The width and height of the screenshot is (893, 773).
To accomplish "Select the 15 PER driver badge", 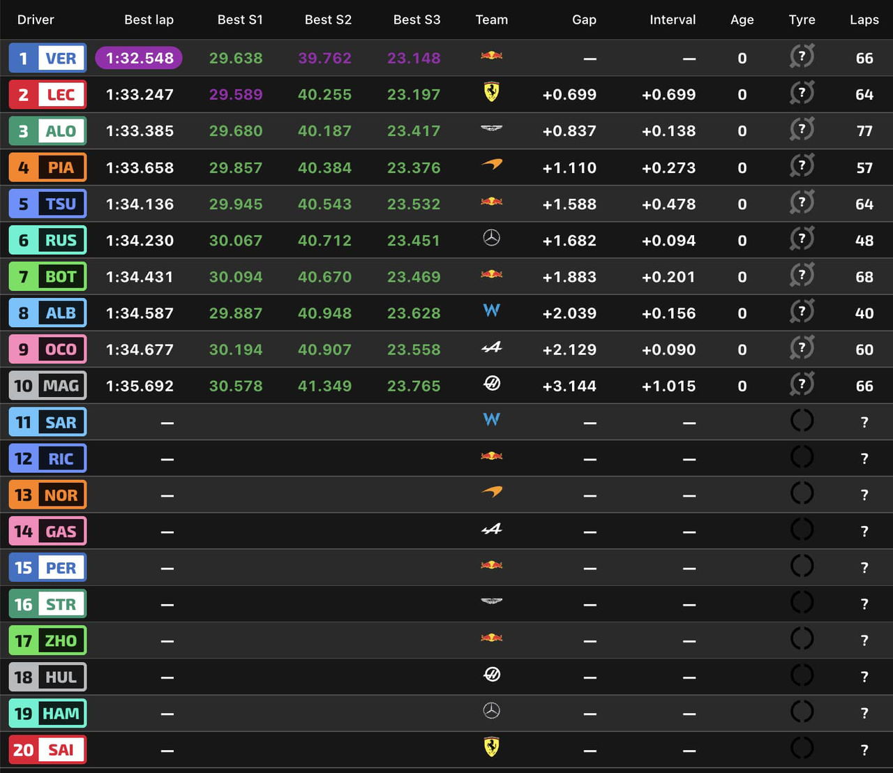I will pyautogui.click(x=47, y=567).
